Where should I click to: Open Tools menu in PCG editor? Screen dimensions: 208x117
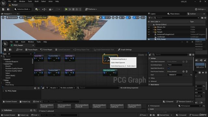[39, 42]
